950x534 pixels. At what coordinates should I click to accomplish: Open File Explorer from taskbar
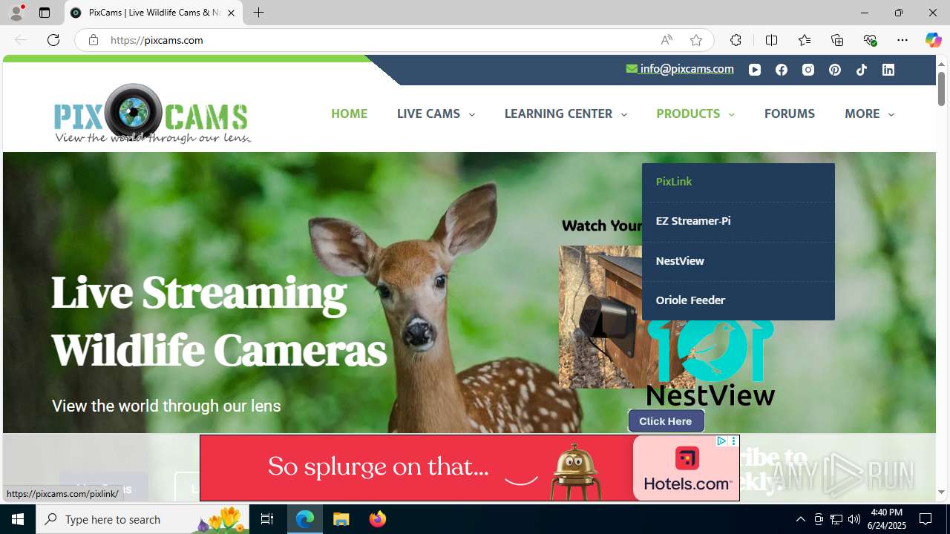click(341, 519)
